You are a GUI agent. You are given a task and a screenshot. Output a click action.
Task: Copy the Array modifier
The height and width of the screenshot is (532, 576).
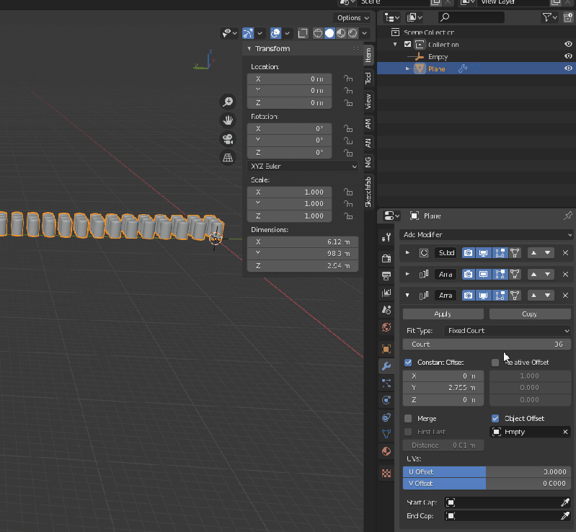coord(530,314)
